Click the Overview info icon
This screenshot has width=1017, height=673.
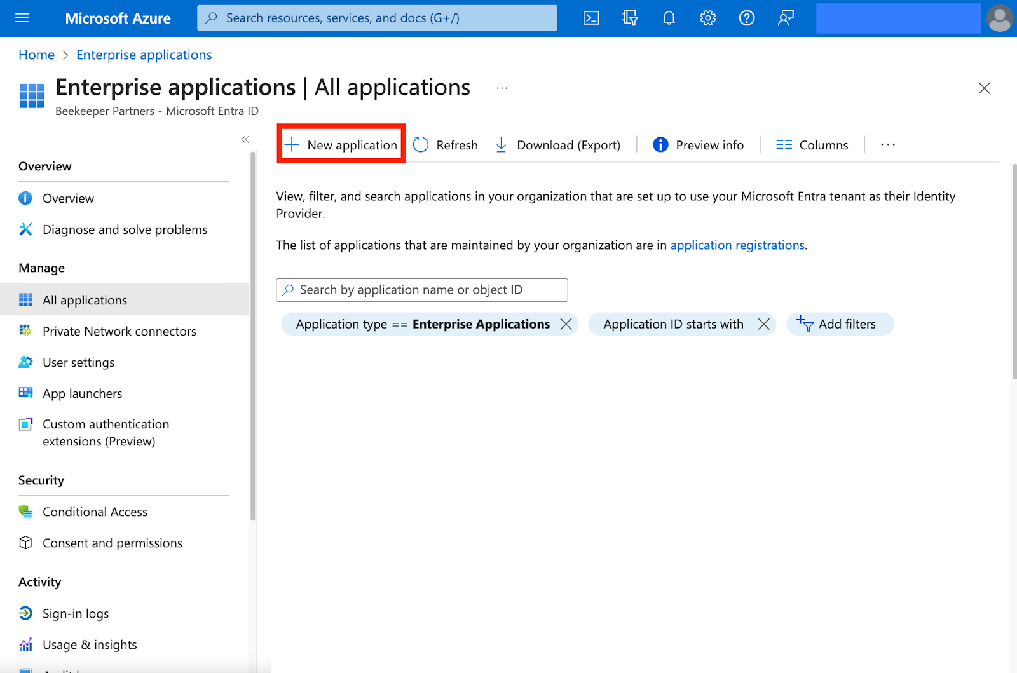coord(25,198)
